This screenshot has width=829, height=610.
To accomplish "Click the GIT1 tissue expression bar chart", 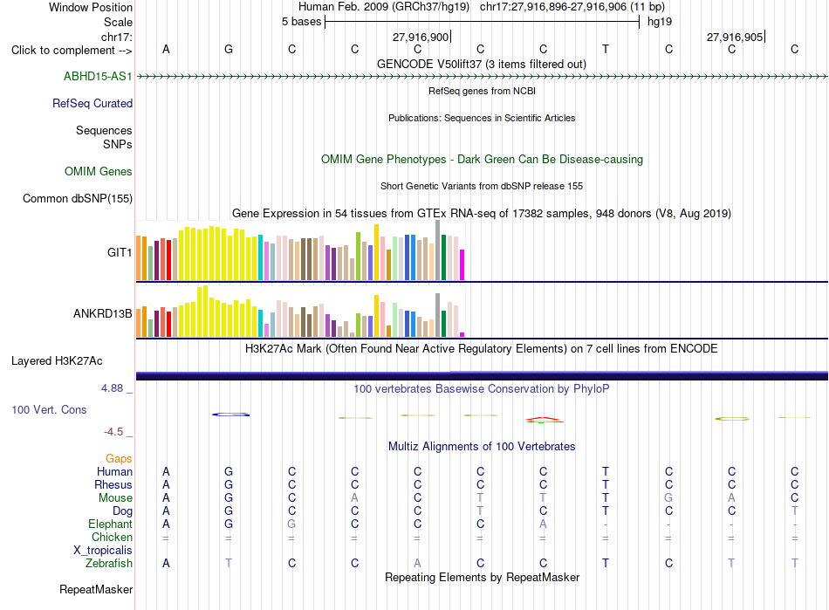I will (300, 250).
